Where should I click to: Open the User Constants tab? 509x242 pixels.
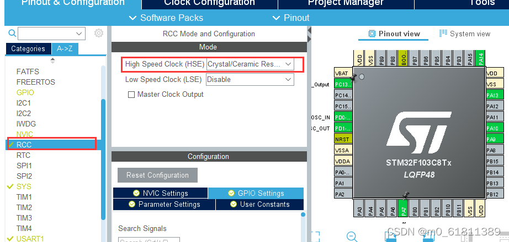259,205
